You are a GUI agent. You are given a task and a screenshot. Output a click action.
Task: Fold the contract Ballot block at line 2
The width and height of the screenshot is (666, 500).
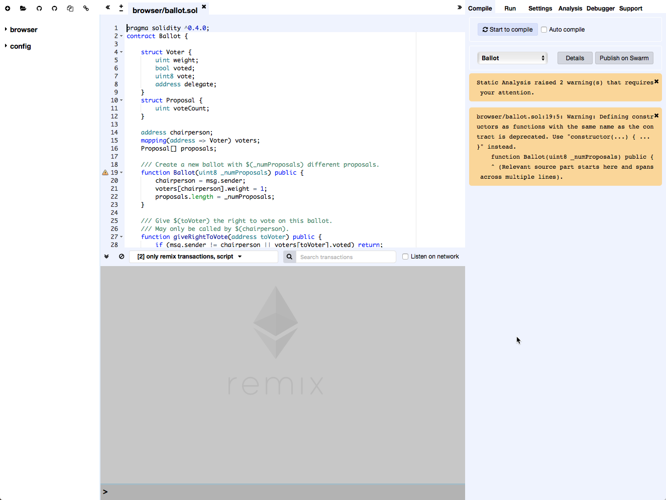tap(121, 36)
